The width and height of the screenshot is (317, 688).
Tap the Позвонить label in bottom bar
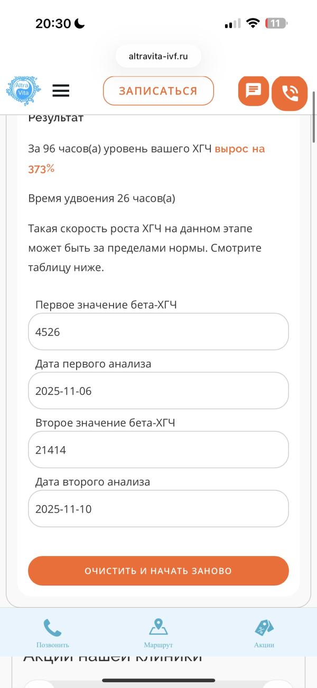pyautogui.click(x=52, y=645)
